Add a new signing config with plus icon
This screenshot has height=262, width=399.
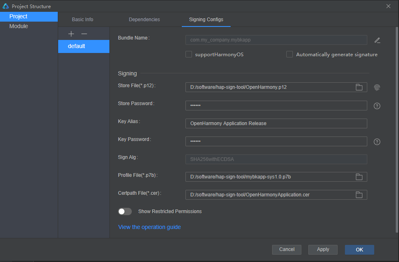tap(71, 34)
